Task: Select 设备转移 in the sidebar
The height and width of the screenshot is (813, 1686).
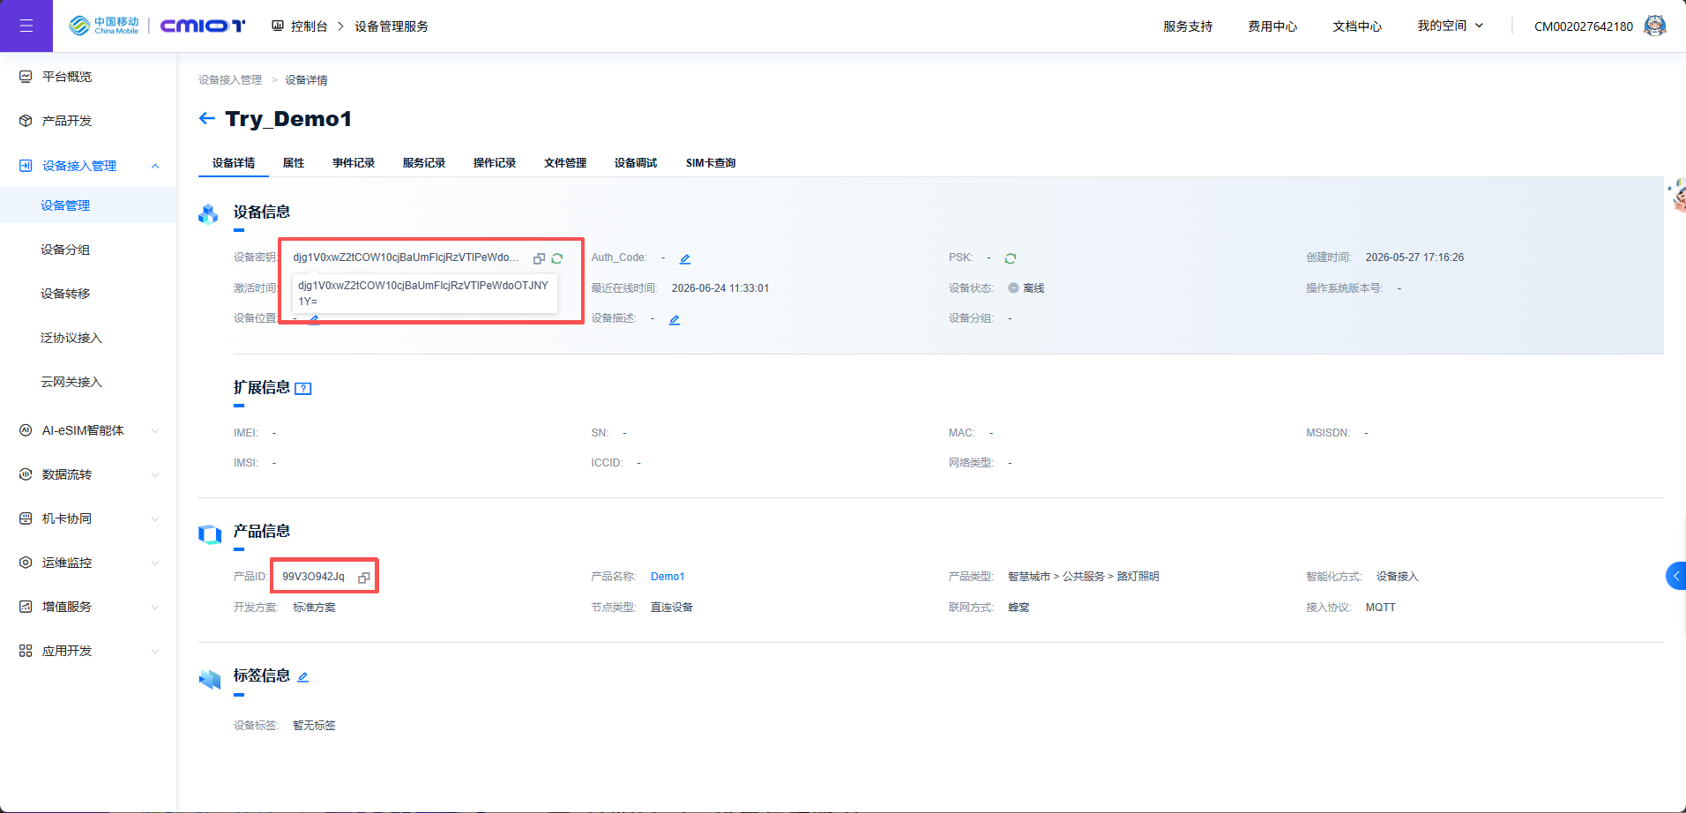Action: tap(65, 294)
